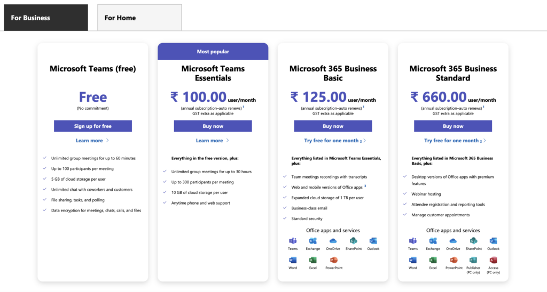The image size is (547, 292).
Task: Click the Exchange icon in Business Standard plan
Action: [433, 241]
